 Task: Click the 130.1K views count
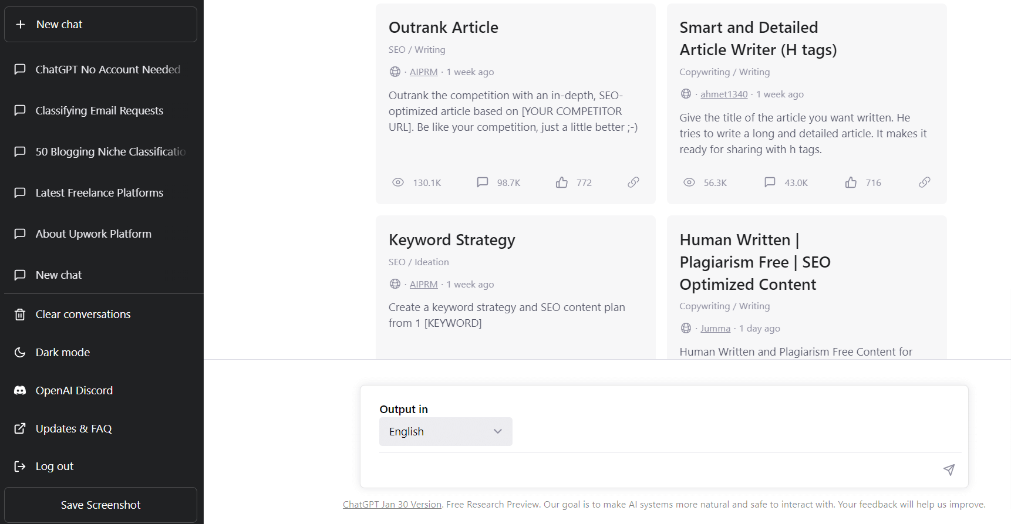click(x=427, y=183)
